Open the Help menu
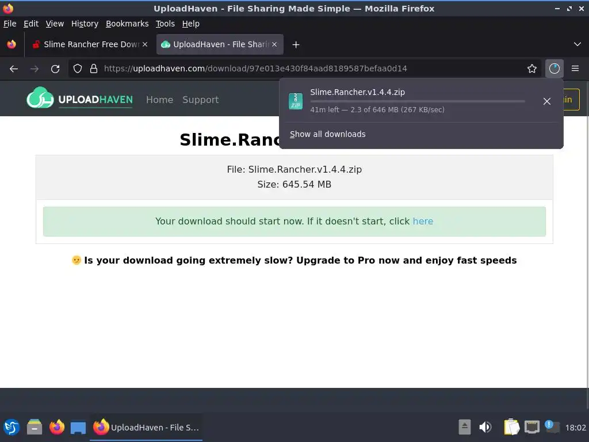 (x=191, y=24)
